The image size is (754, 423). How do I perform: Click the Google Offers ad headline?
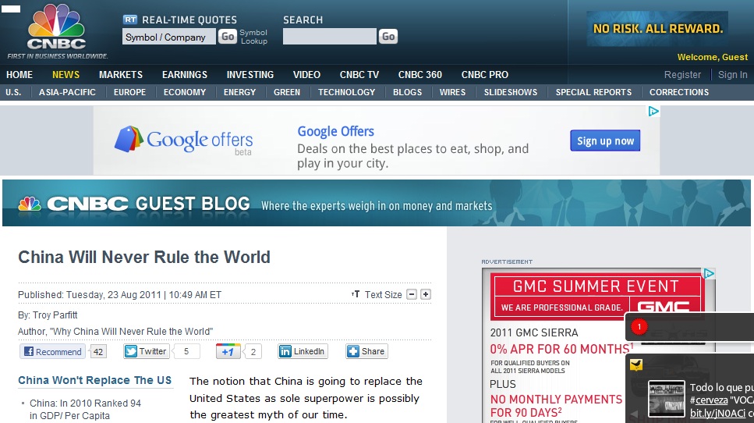(335, 131)
